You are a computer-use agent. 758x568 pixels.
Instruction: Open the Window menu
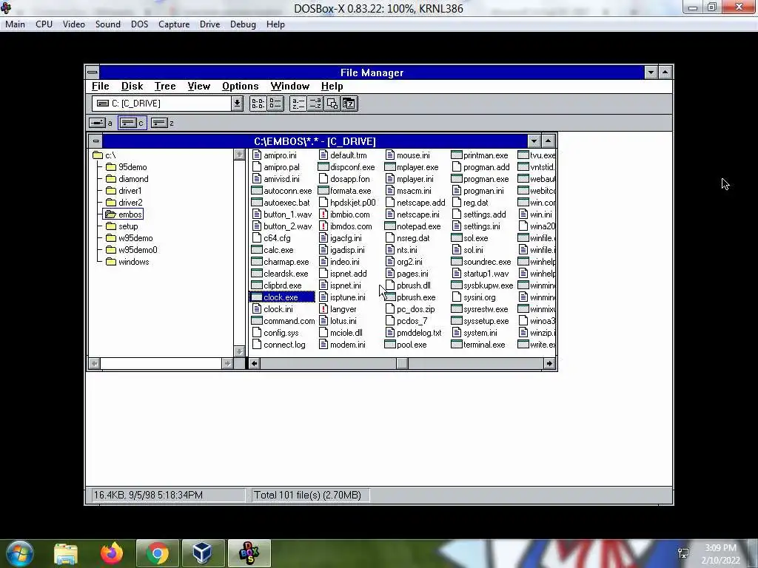pyautogui.click(x=290, y=87)
